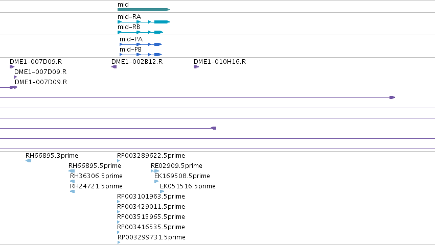
Task: Click the RP003101963.5prime label
Action: [151, 197]
